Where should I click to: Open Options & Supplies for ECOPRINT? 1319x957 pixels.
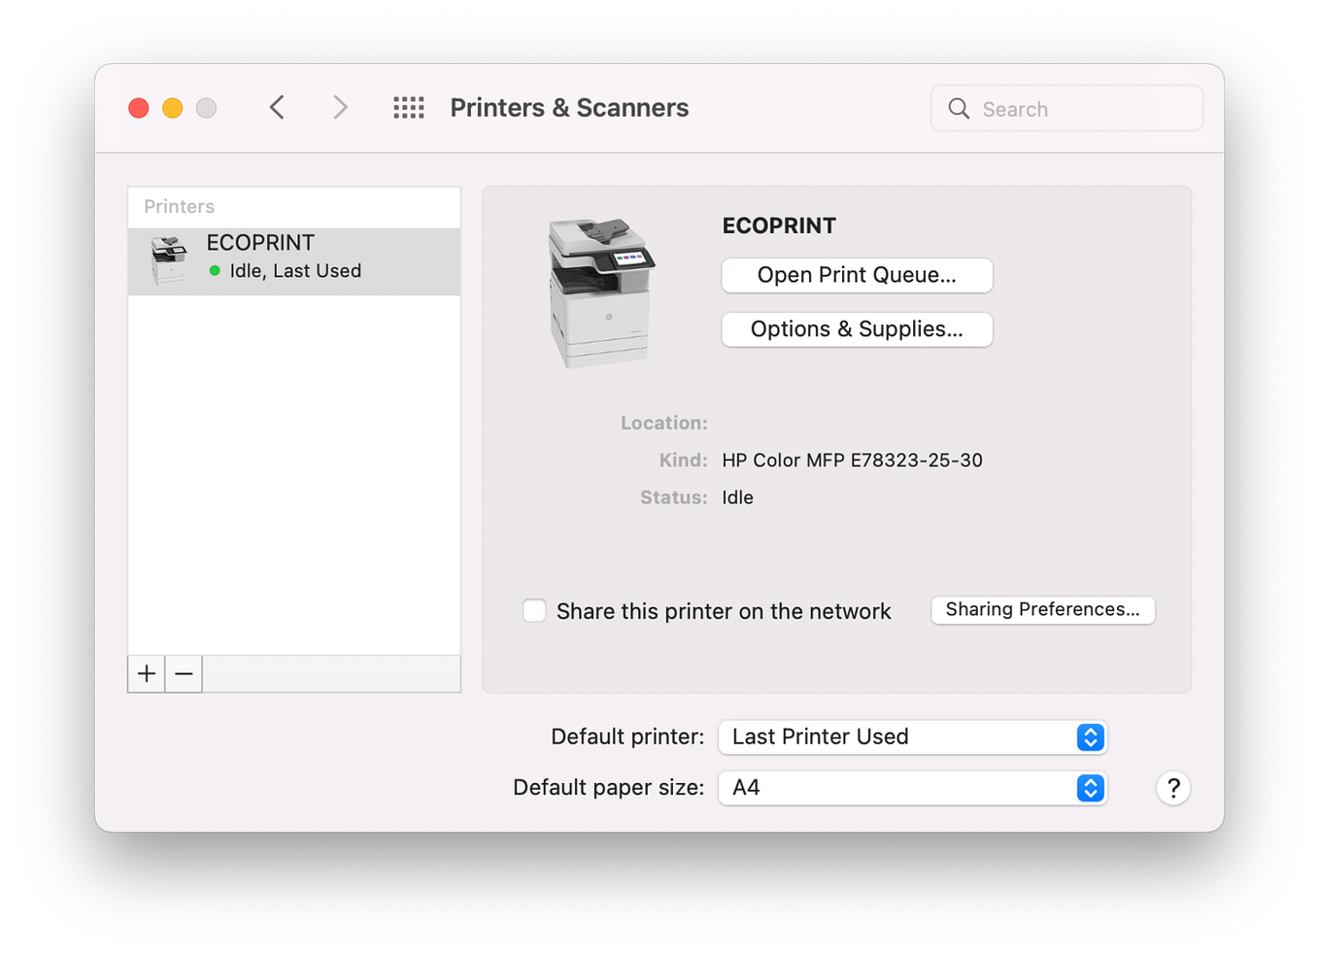(856, 329)
